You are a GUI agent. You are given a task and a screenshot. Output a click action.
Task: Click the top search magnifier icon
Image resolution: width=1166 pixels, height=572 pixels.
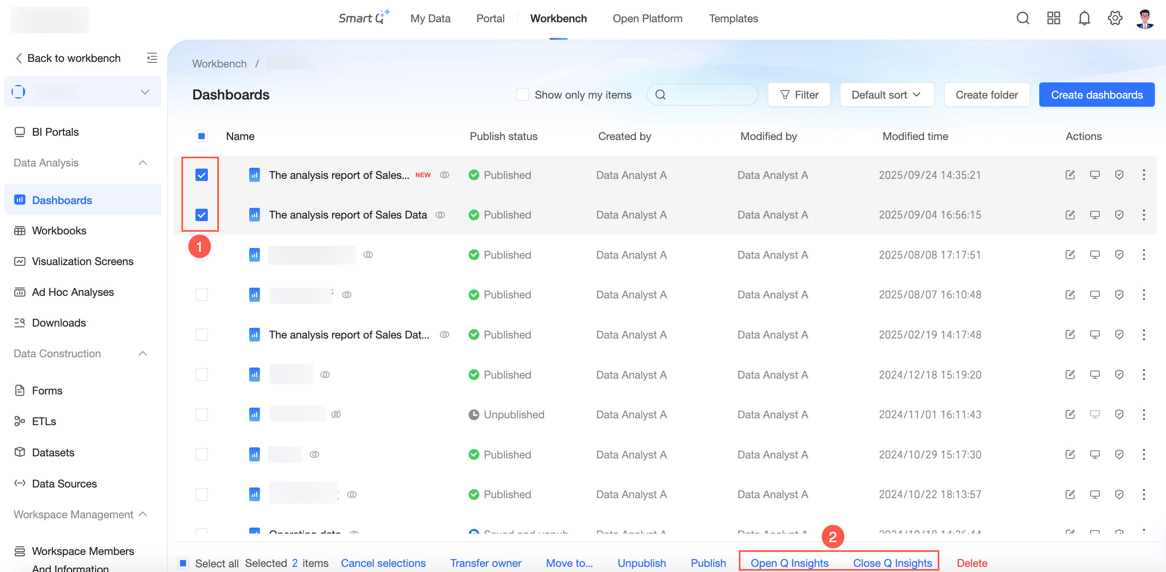coord(1023,18)
